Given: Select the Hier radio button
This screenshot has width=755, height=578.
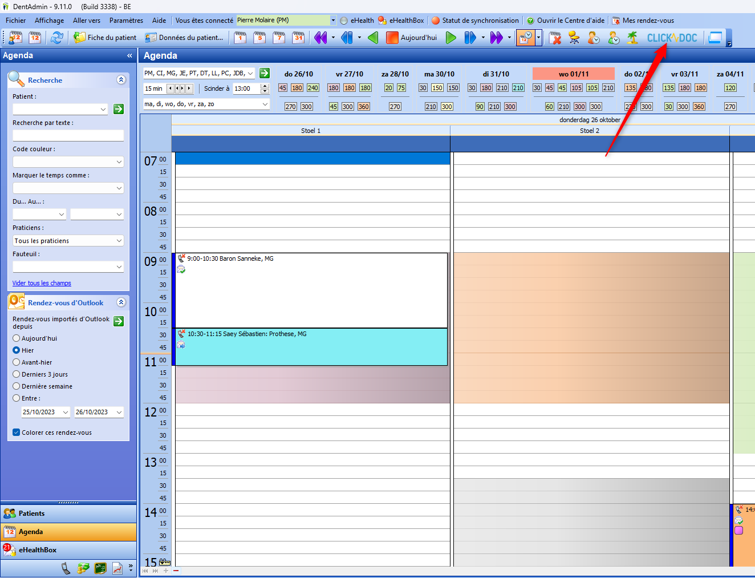Looking at the screenshot, I should 17,350.
